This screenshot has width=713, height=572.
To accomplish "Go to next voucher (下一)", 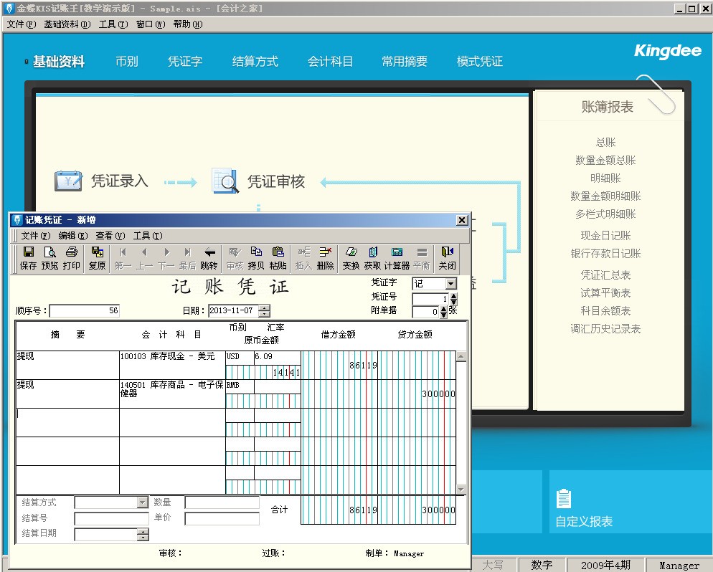I will [166, 258].
